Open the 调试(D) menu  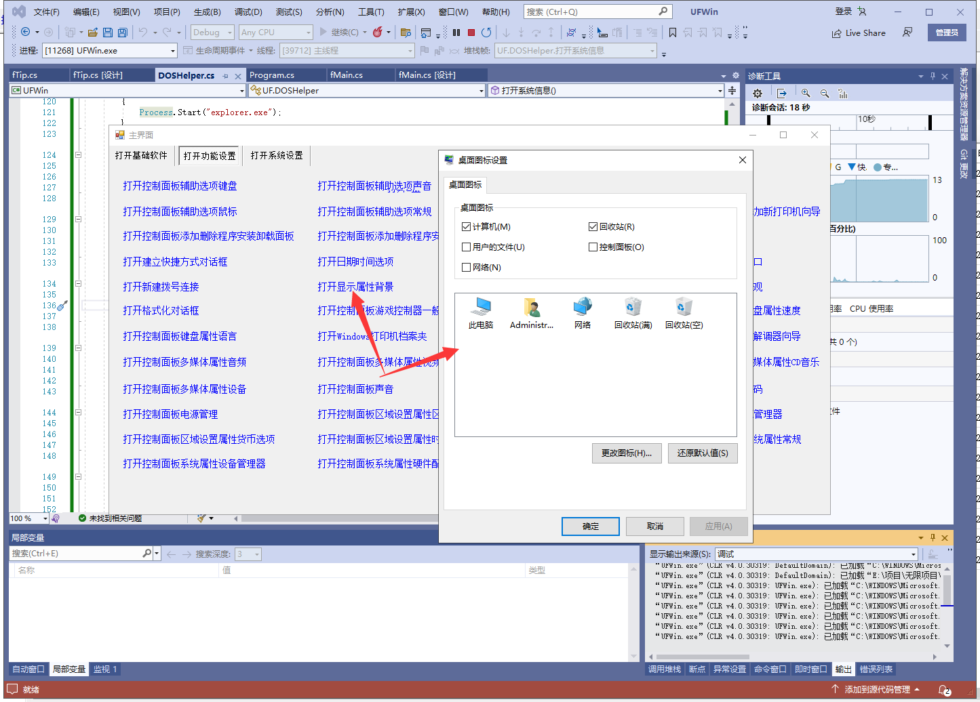[x=248, y=12]
